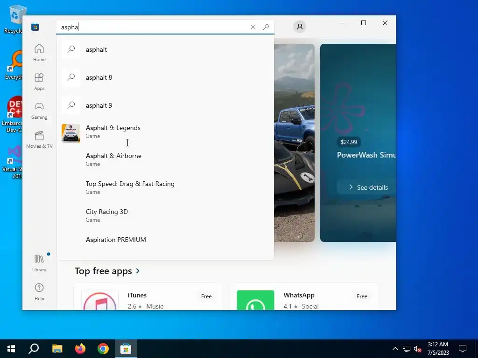Image resolution: width=478 pixels, height=358 pixels.
Task: Open the Help page from the sidebar
Action: 39,292
